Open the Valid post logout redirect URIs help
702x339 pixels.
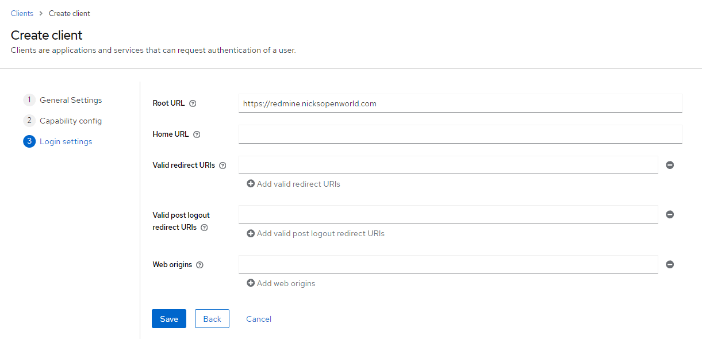[204, 228]
